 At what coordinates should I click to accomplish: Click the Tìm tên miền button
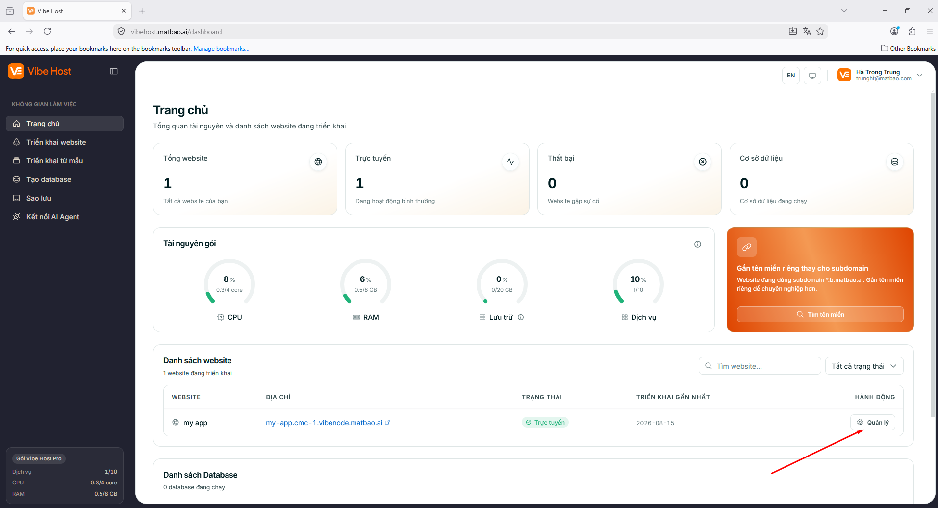[820, 314]
